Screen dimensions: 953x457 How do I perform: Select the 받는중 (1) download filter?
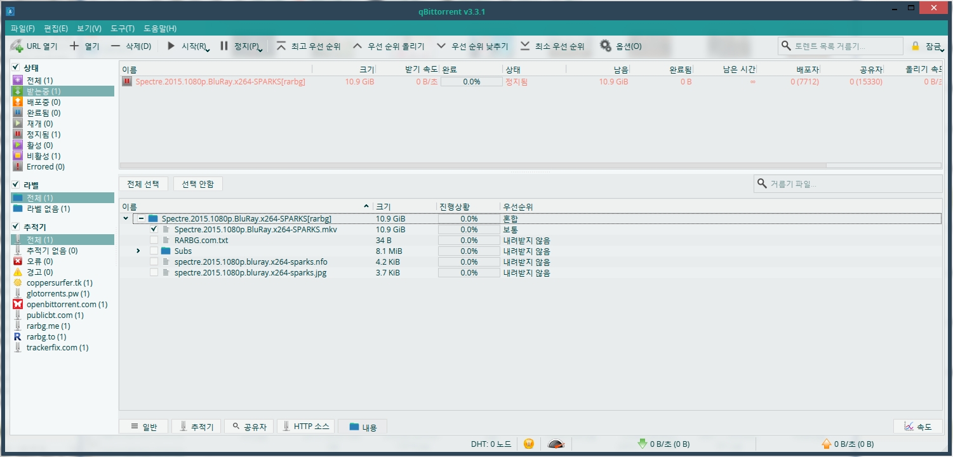point(62,91)
